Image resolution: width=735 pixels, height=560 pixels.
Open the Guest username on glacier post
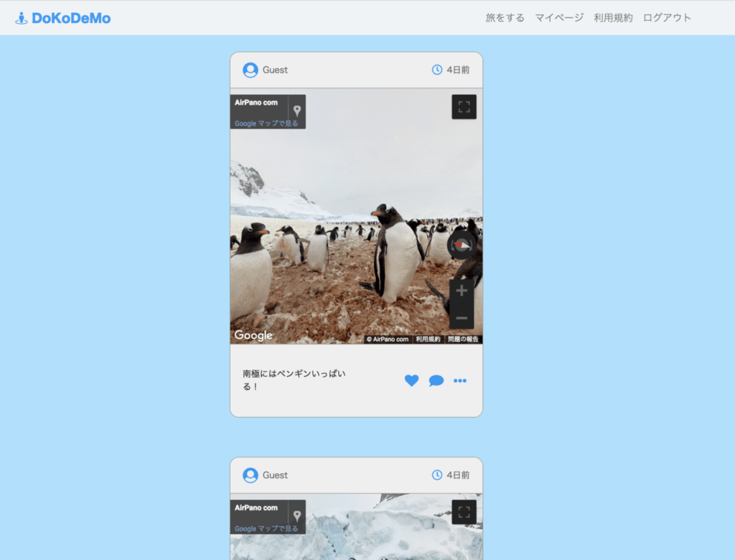pyautogui.click(x=275, y=475)
